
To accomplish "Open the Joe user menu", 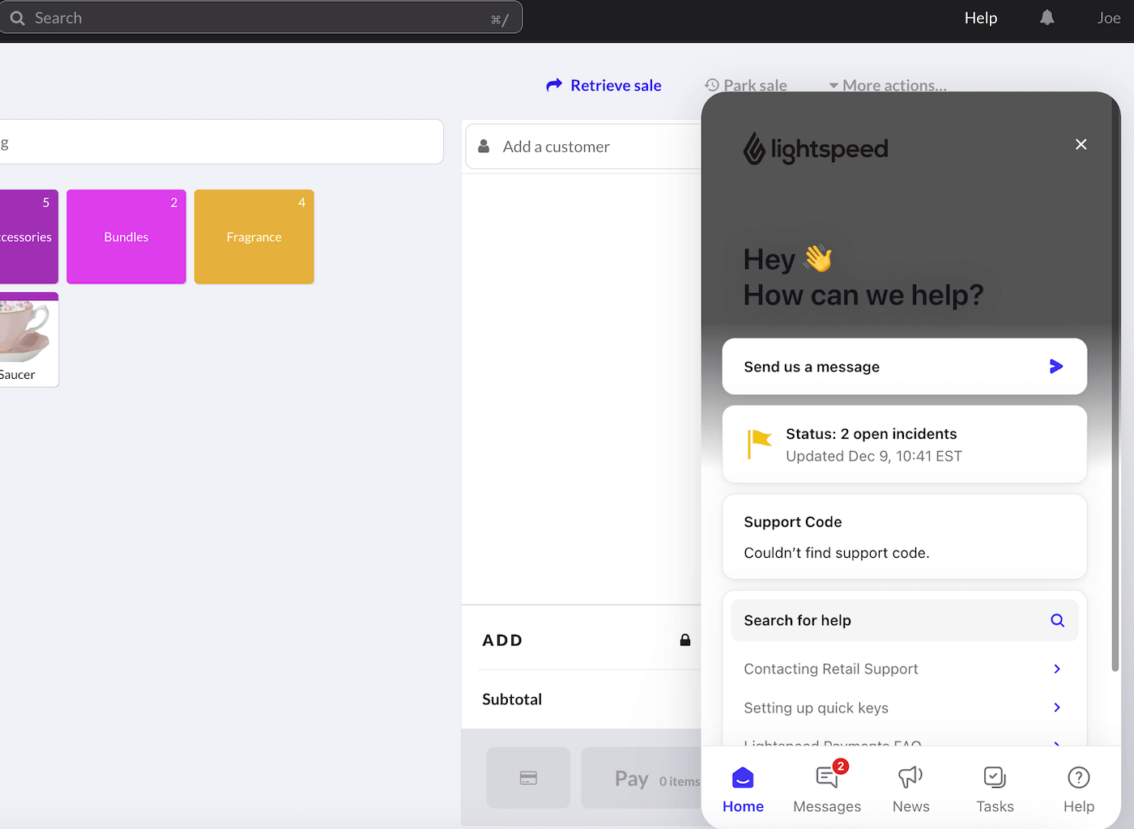I will click(x=1109, y=18).
